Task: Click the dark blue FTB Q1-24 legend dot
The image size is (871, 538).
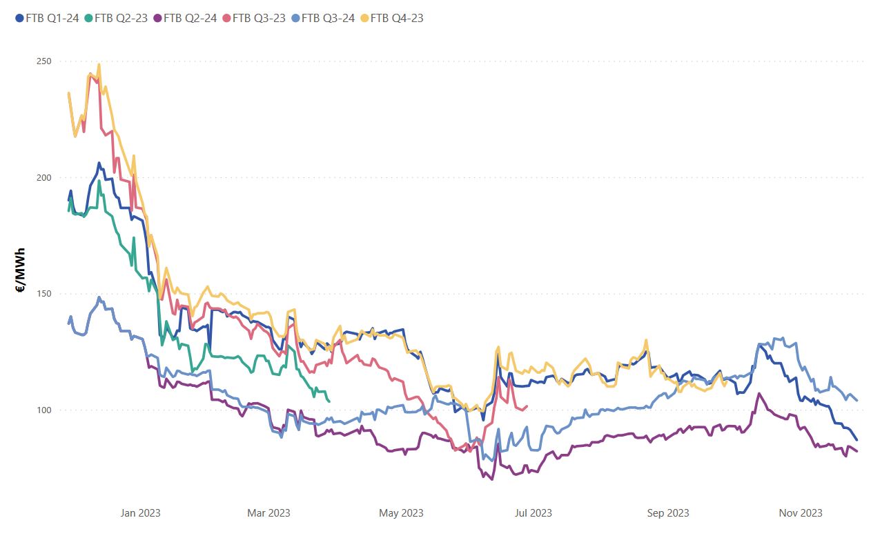Action: (x=19, y=19)
